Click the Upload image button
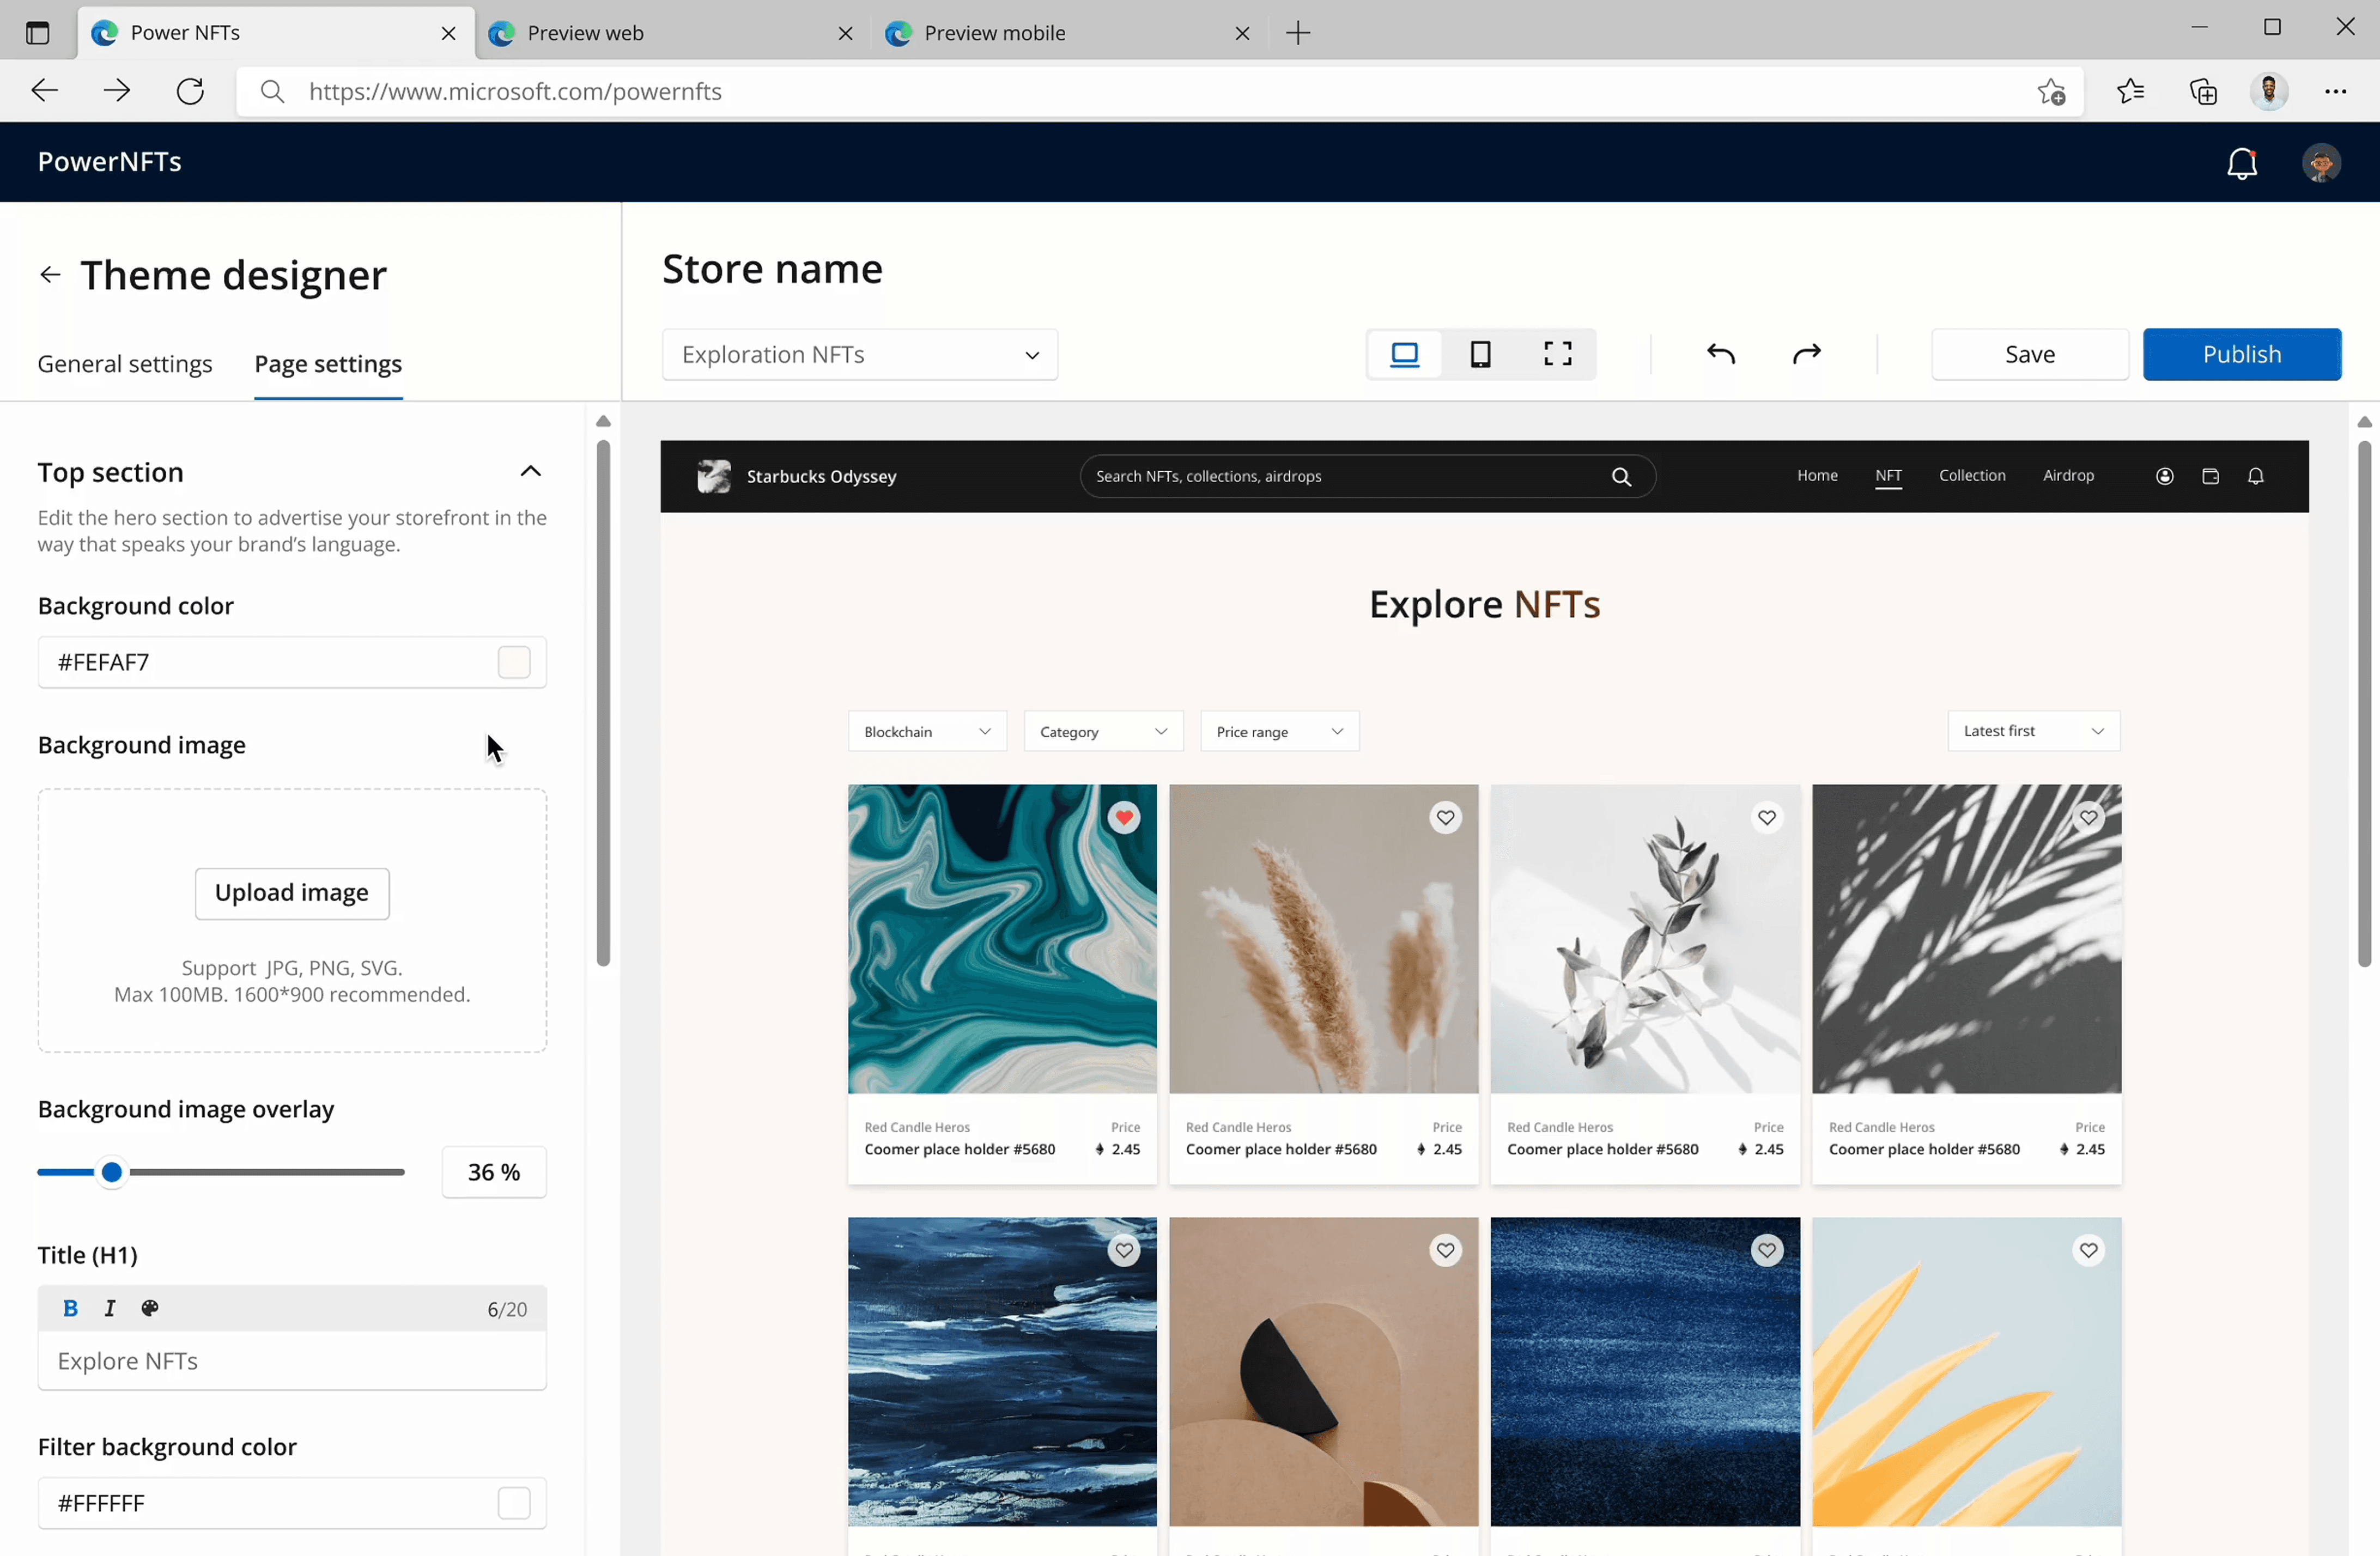The width and height of the screenshot is (2380, 1556). tap(292, 893)
